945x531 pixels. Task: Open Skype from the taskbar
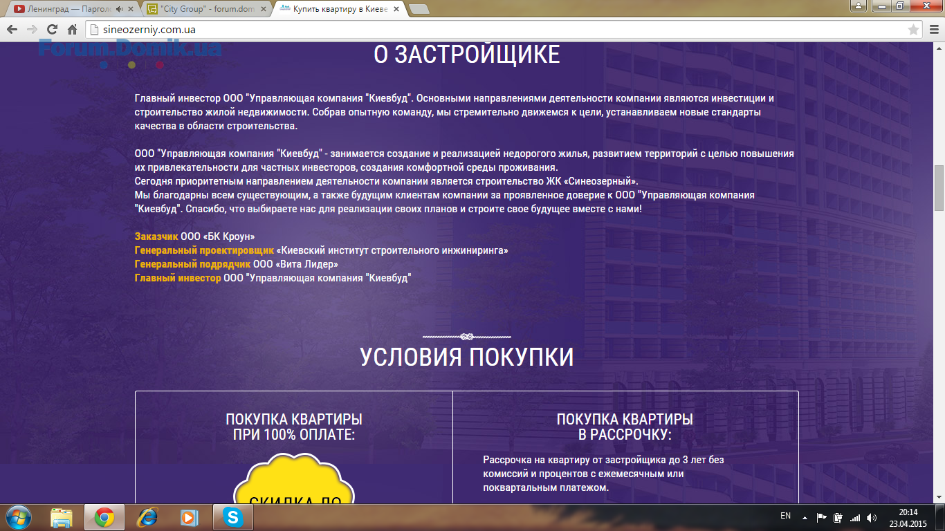(233, 517)
